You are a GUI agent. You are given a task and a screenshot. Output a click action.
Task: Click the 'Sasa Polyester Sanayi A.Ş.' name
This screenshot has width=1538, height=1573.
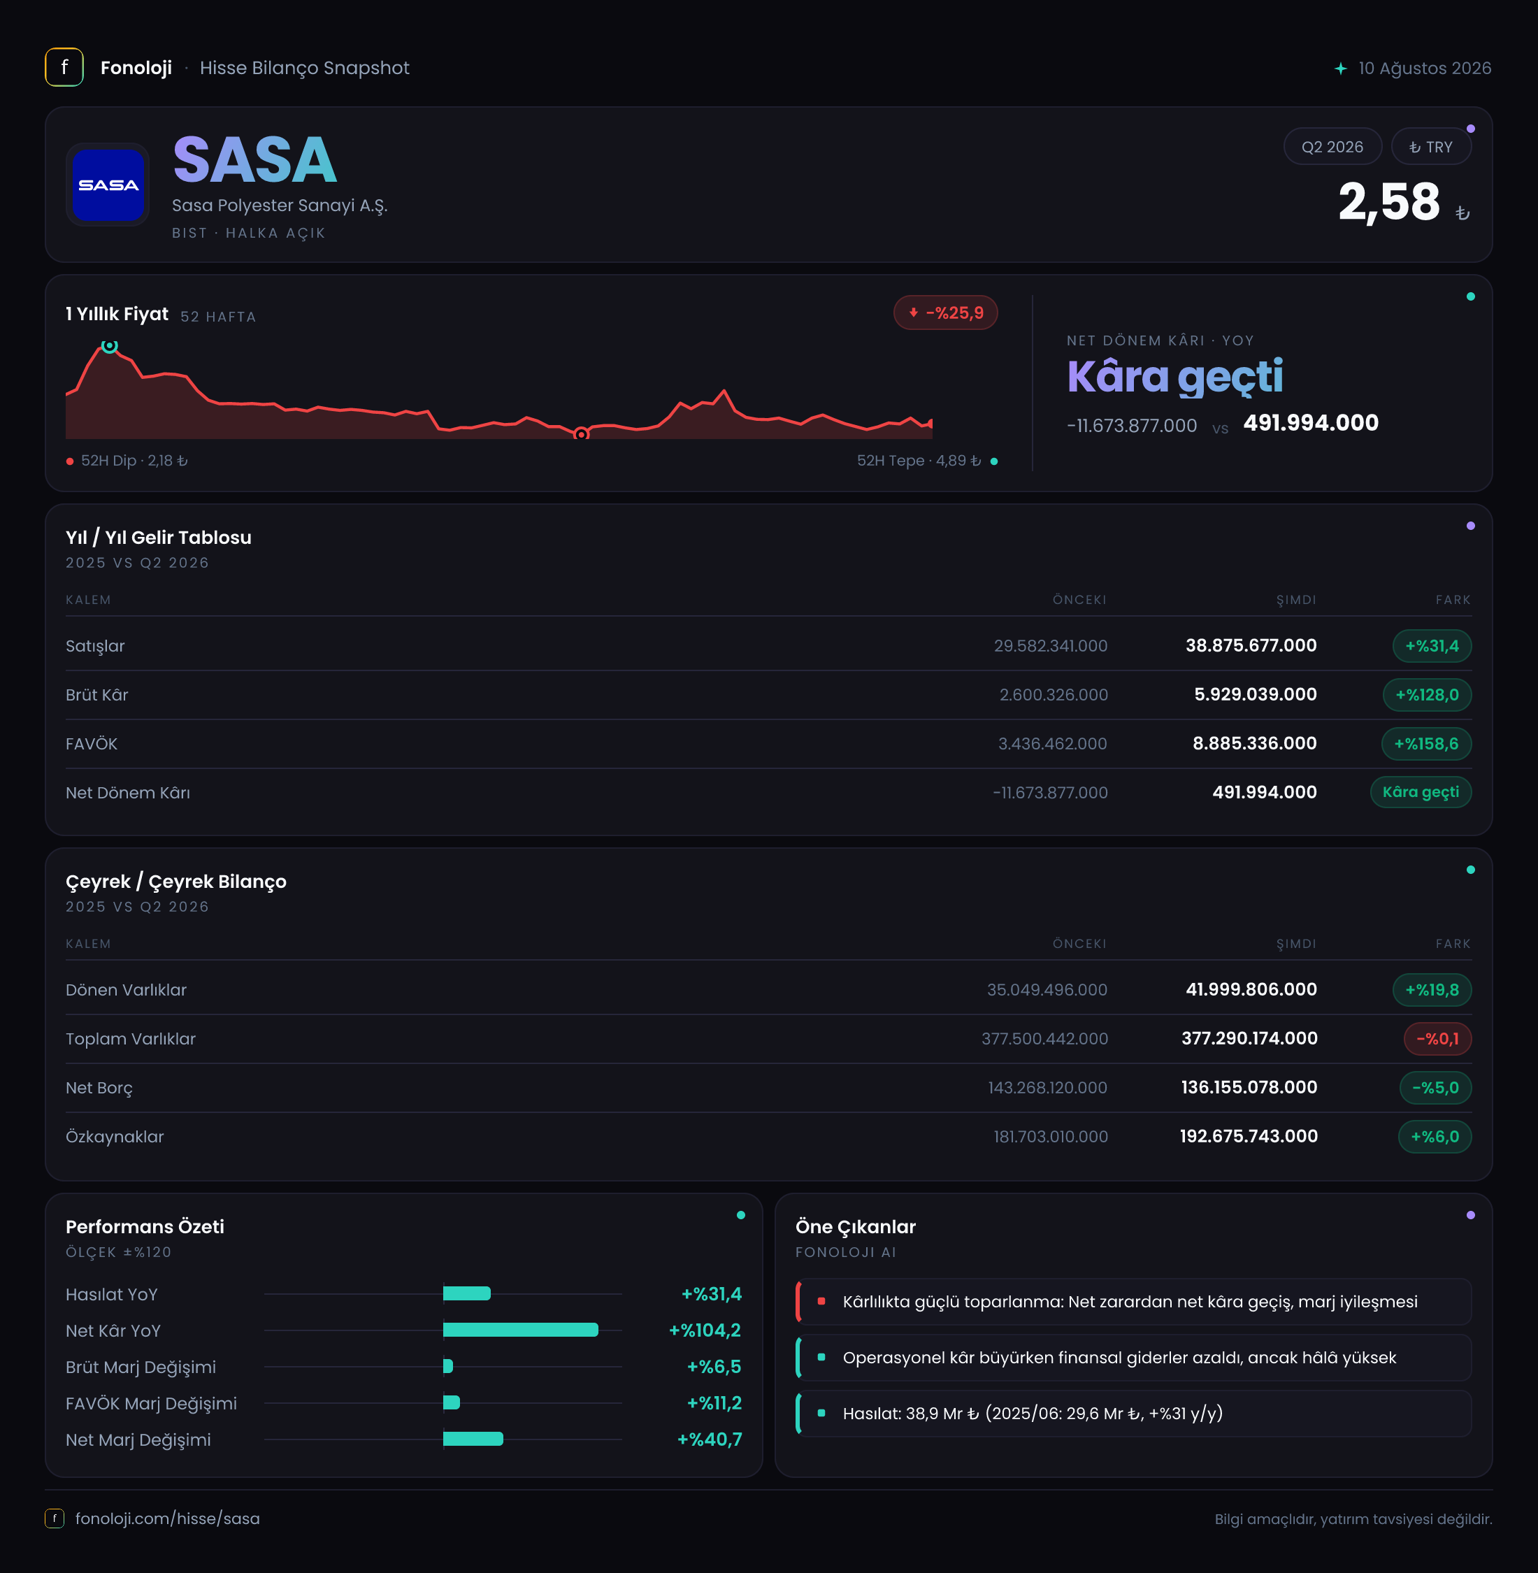(x=280, y=206)
